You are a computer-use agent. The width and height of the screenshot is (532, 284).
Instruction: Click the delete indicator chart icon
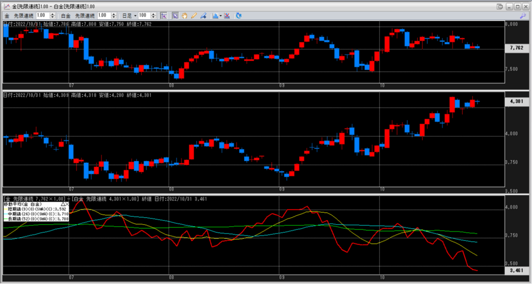click(227, 16)
